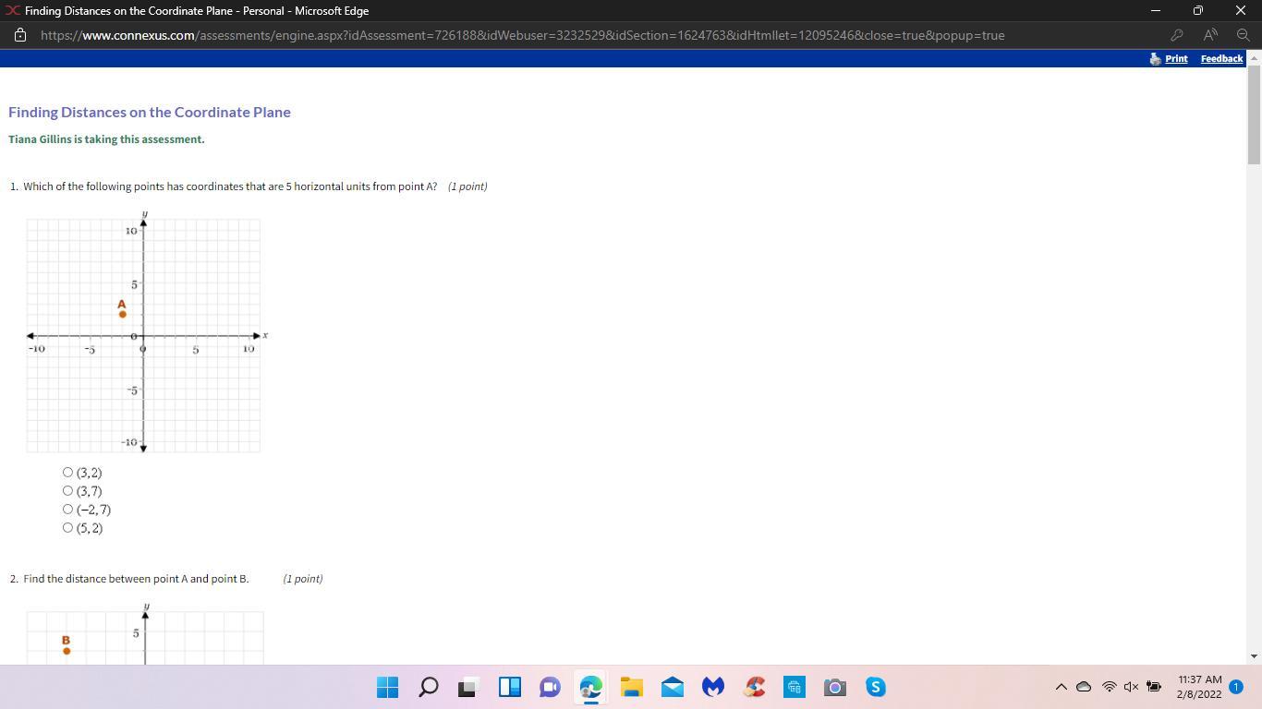Click the page vertical scrollbar thumb
Viewport: 1262px width, 709px height.
point(1254,116)
